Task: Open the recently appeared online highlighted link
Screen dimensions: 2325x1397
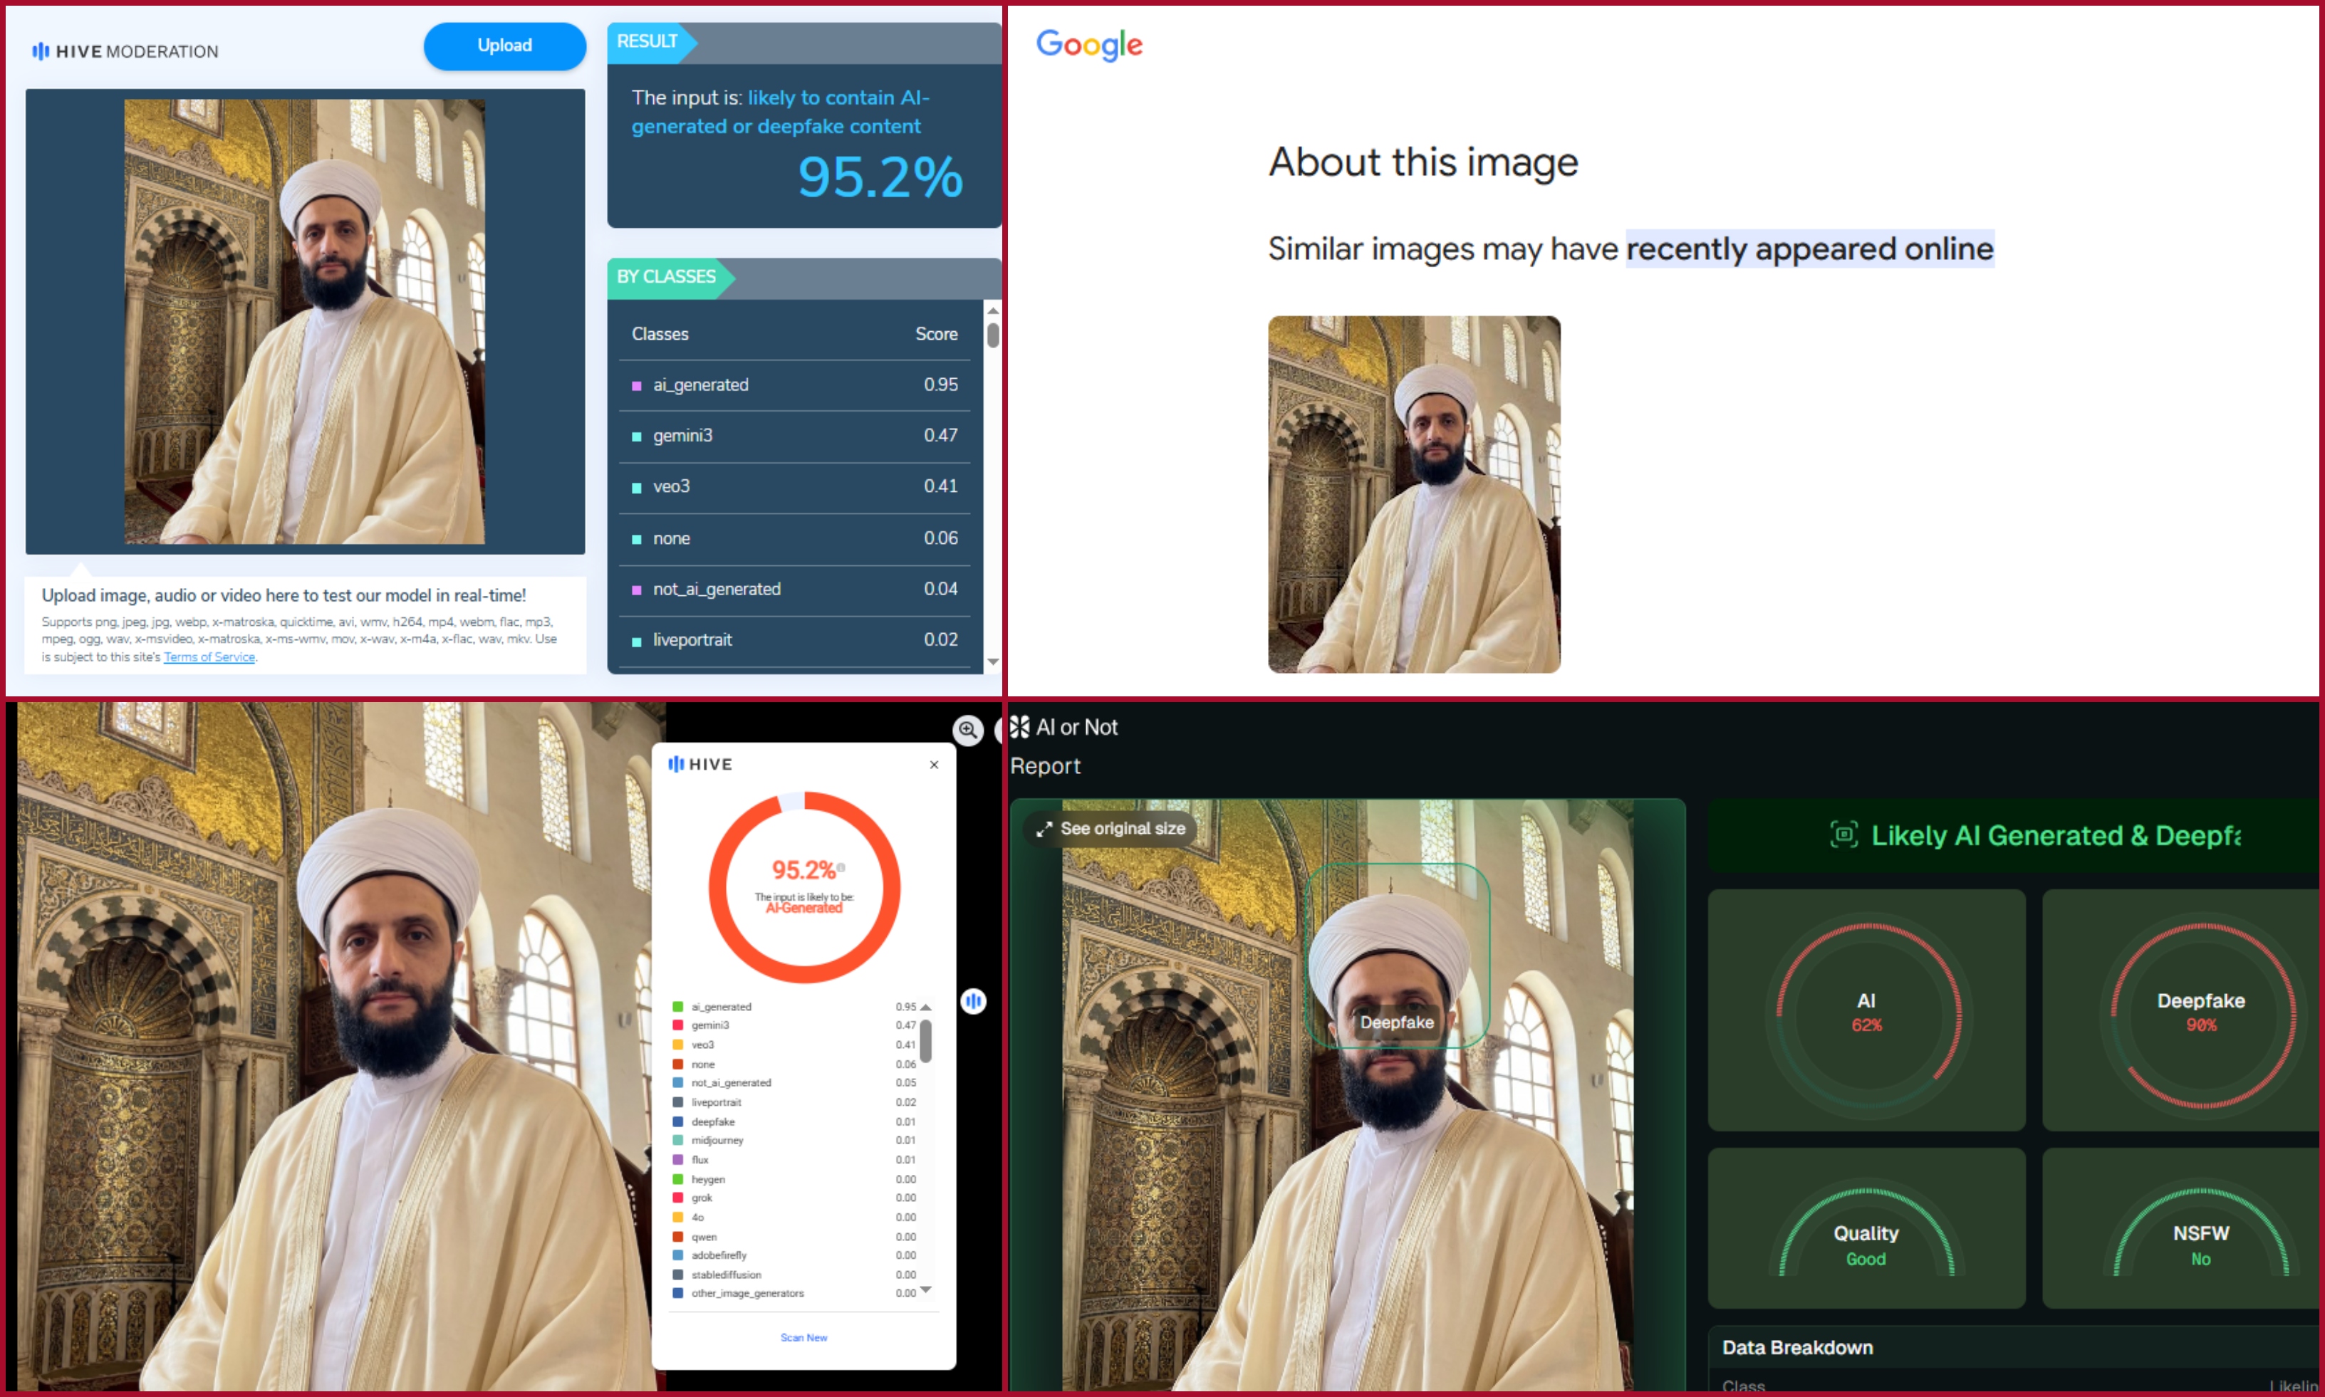Action: 1808,248
